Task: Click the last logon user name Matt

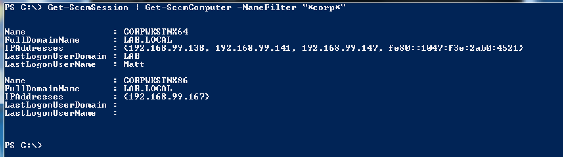Action: pyautogui.click(x=134, y=64)
